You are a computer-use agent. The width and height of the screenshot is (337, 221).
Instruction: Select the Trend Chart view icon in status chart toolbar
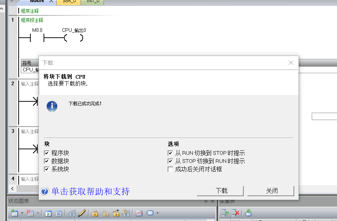click(x=139, y=213)
